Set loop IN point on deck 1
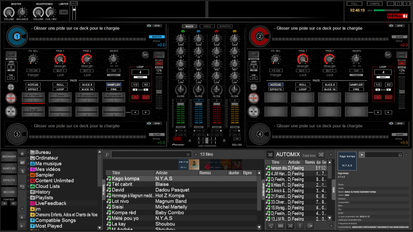 coord(135,97)
